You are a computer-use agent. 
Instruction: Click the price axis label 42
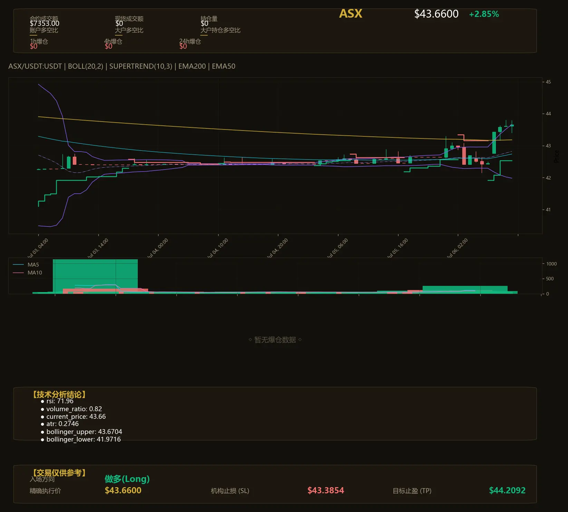click(x=548, y=178)
